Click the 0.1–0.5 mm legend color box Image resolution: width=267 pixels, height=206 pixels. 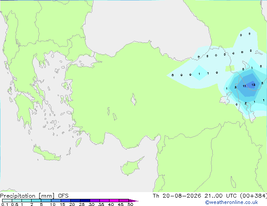7,201
